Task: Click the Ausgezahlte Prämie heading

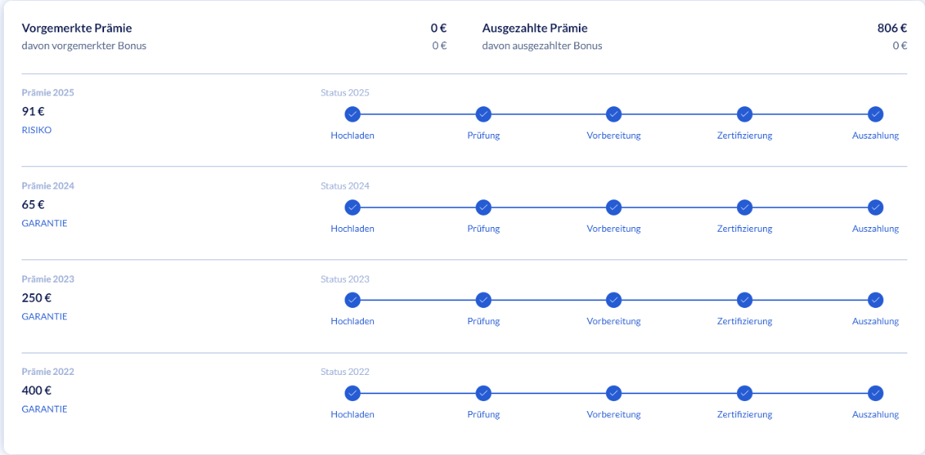Action: [534, 28]
